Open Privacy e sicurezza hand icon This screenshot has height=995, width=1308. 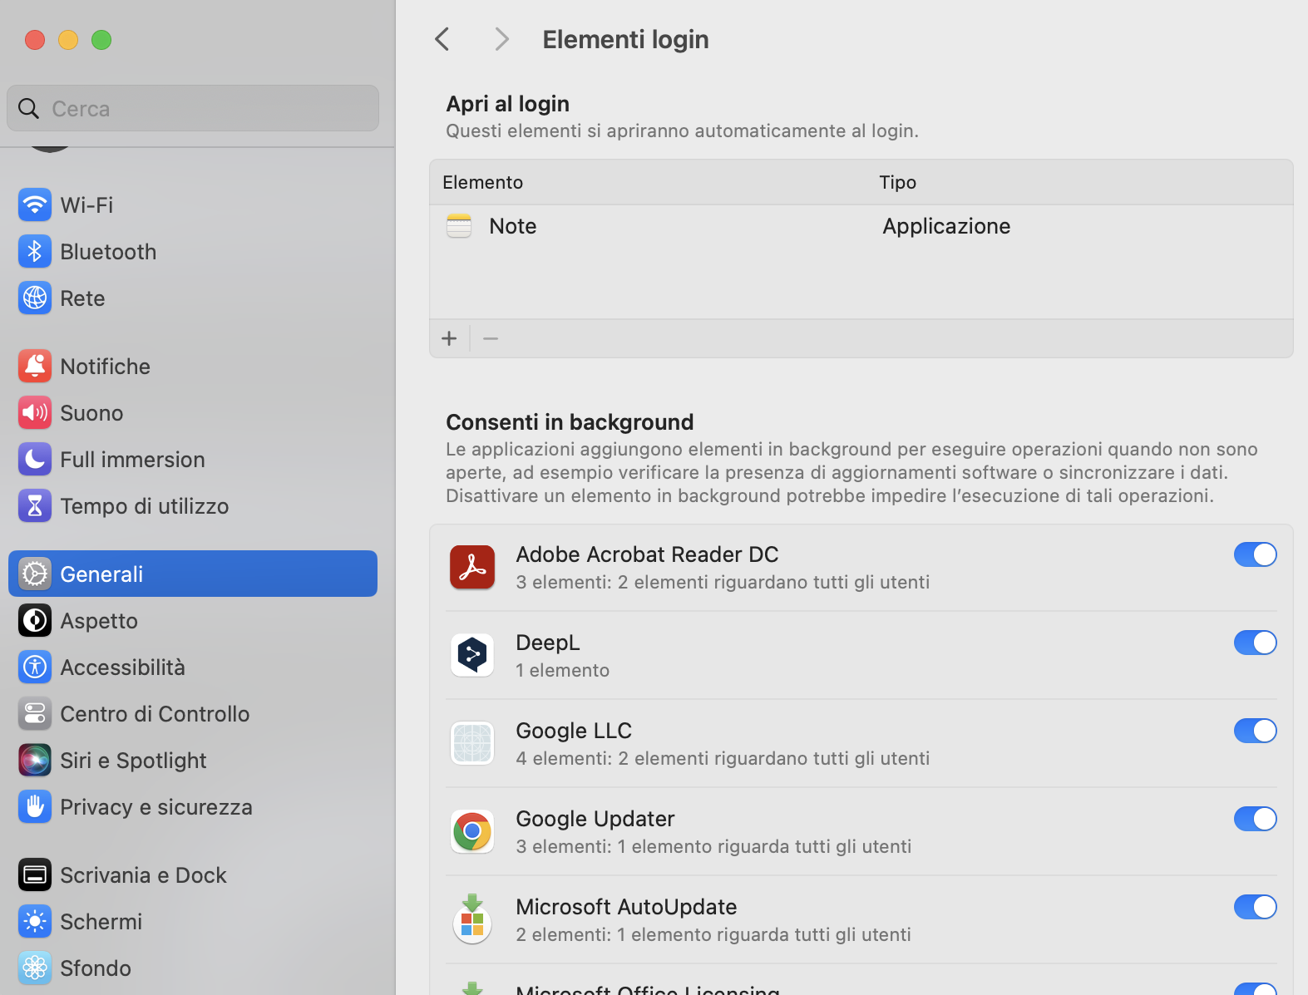point(35,806)
